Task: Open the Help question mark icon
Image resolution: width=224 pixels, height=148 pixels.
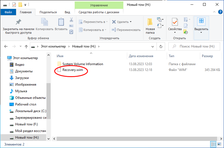Action: 220,12
